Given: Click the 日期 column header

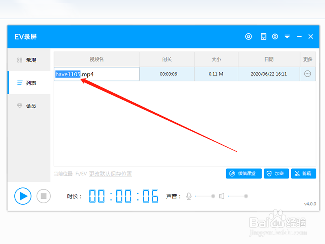Looking at the screenshot, I should 269,59.
